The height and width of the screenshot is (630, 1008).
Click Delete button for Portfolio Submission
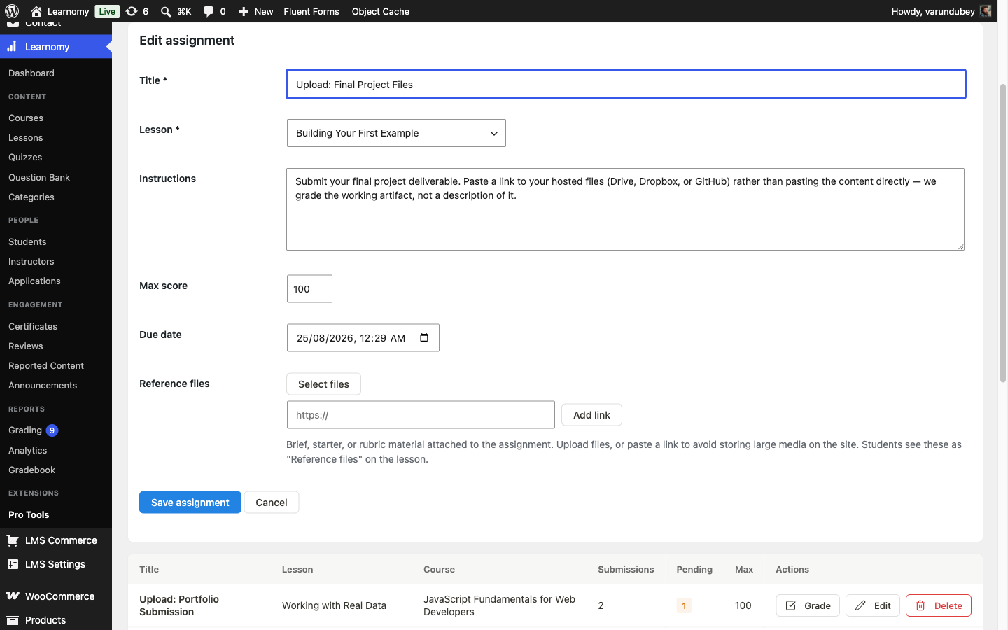click(x=939, y=605)
